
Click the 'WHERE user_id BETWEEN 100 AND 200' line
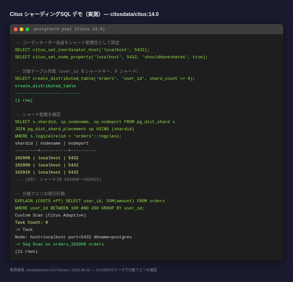click(x=80, y=208)
